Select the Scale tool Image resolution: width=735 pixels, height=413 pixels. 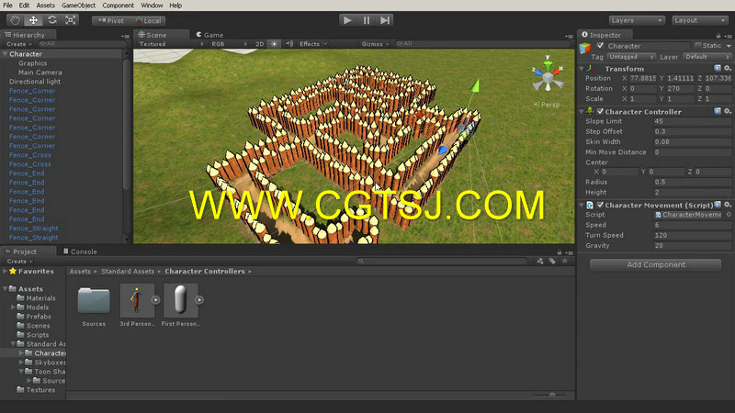coord(71,20)
